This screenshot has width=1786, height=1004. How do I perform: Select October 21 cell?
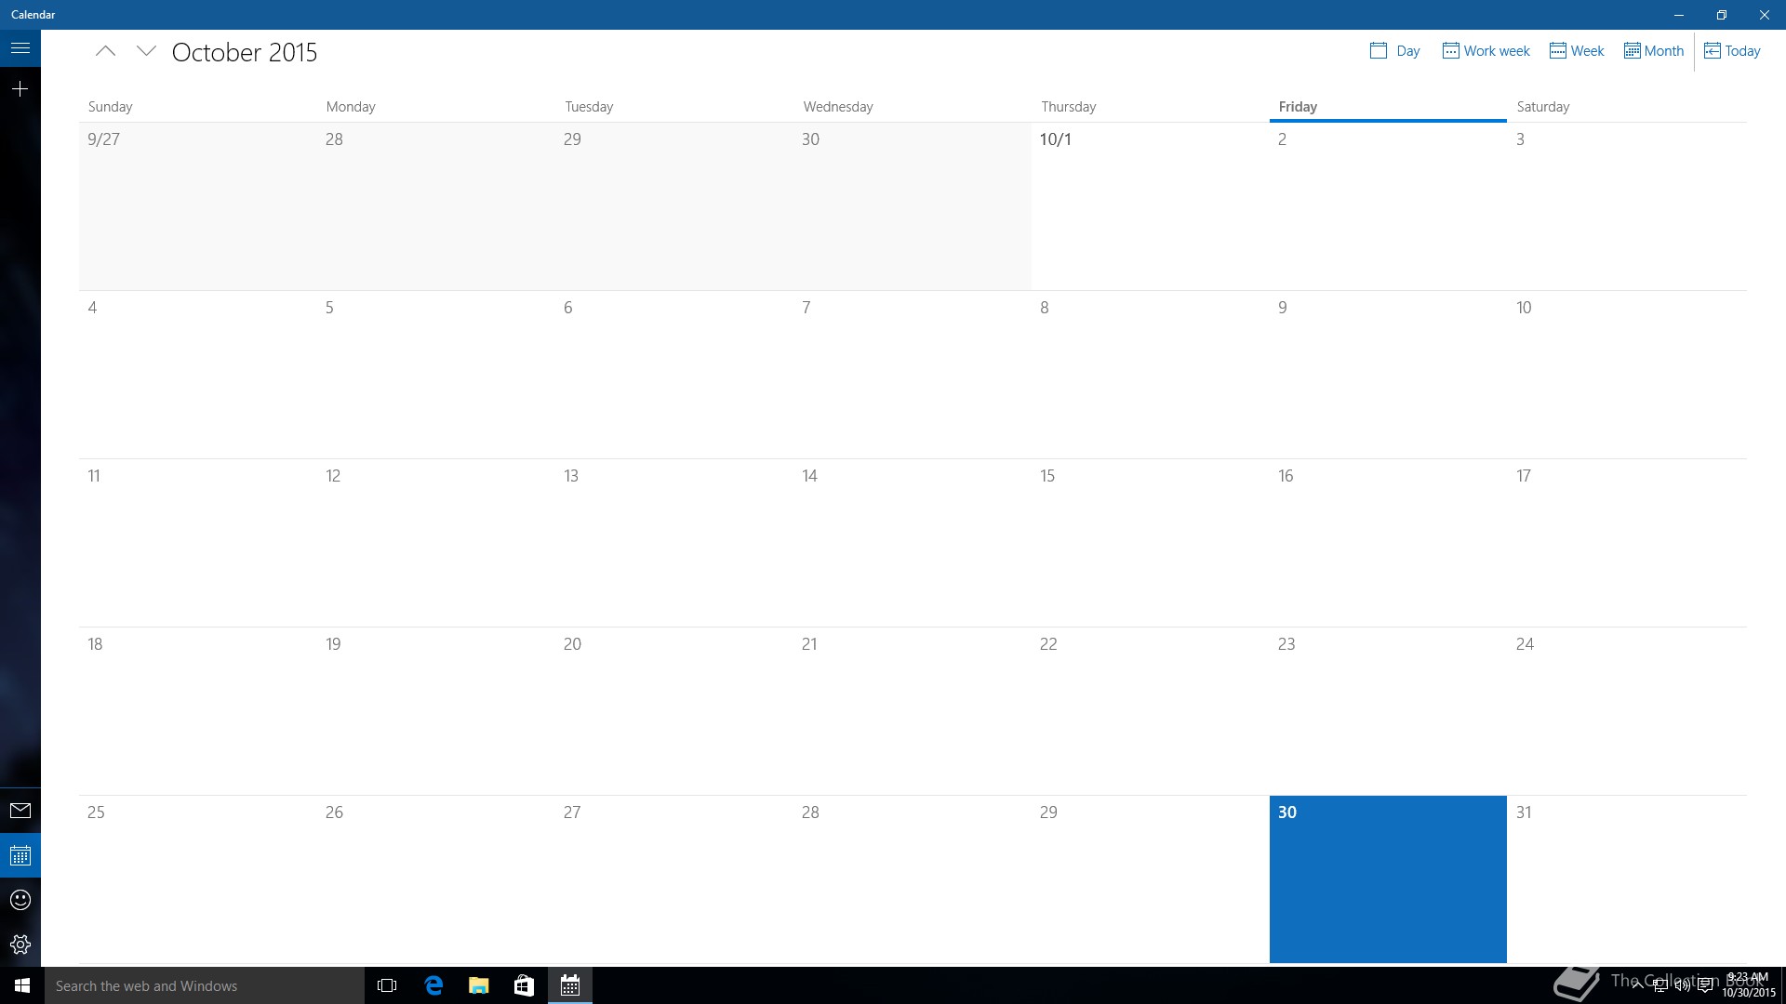(913, 711)
